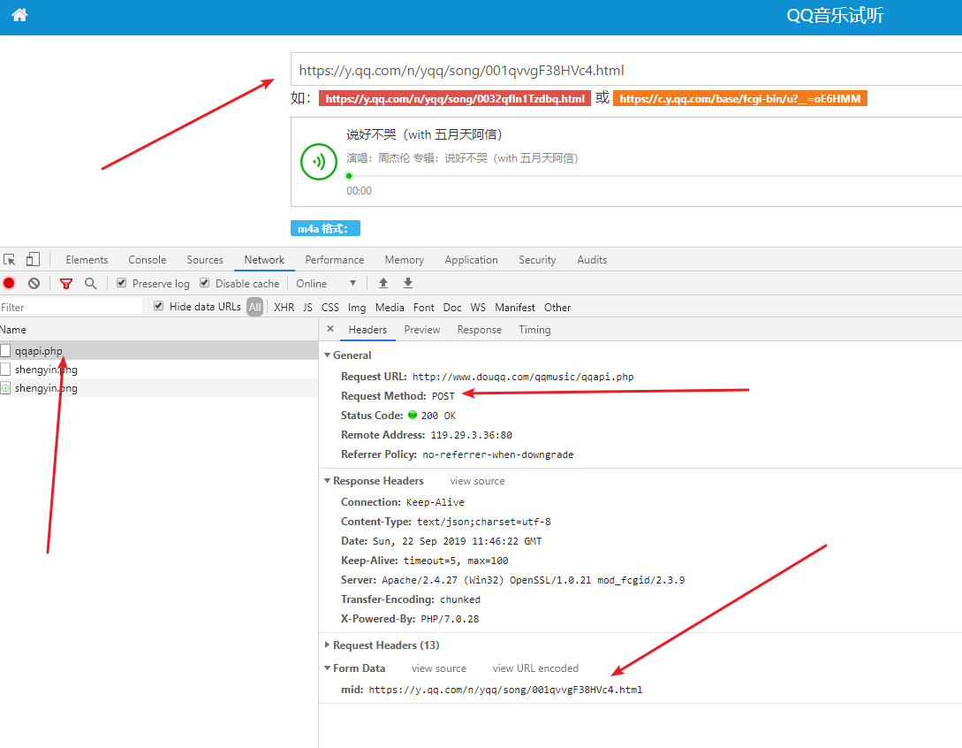
Task: Switch to the Sources tab
Action: coord(205,260)
